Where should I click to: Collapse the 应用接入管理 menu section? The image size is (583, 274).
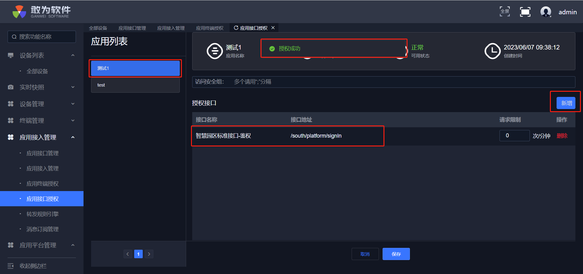tap(73, 137)
